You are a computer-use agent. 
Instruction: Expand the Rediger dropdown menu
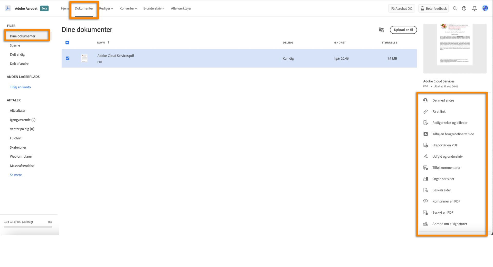(106, 8)
